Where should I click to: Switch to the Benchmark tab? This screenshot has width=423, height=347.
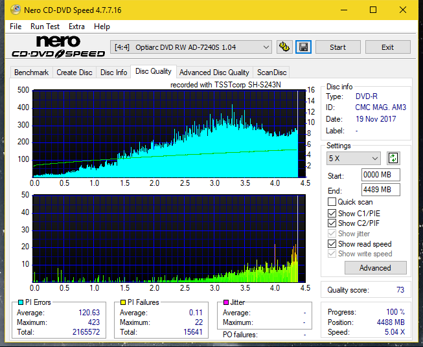[x=31, y=73]
